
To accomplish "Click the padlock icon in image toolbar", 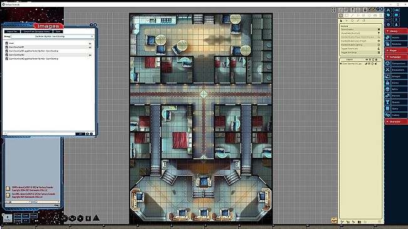I will (365, 10).
